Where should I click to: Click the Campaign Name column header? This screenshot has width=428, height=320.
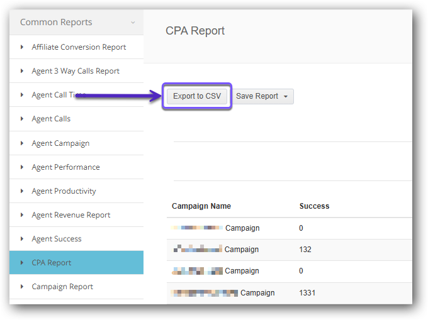[x=201, y=206]
